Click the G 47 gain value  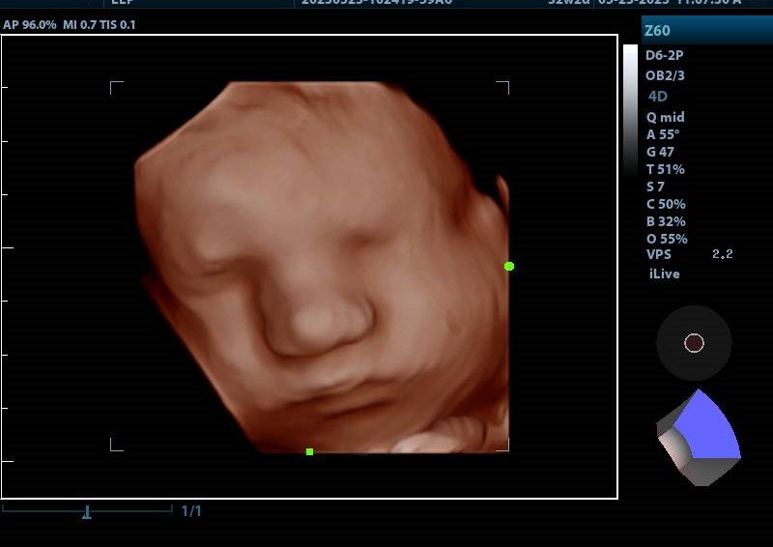pos(660,152)
